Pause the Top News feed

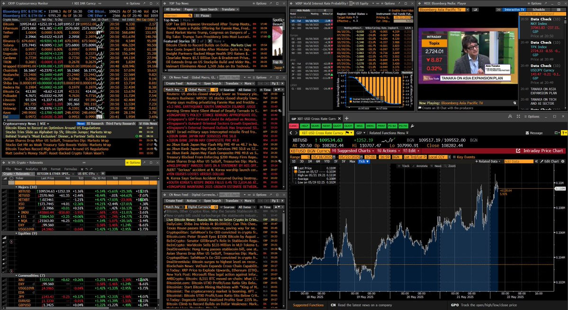(203, 16)
